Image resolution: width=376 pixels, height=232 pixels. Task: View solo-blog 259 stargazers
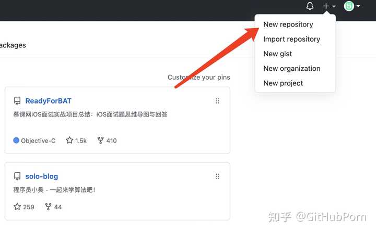[23, 207]
